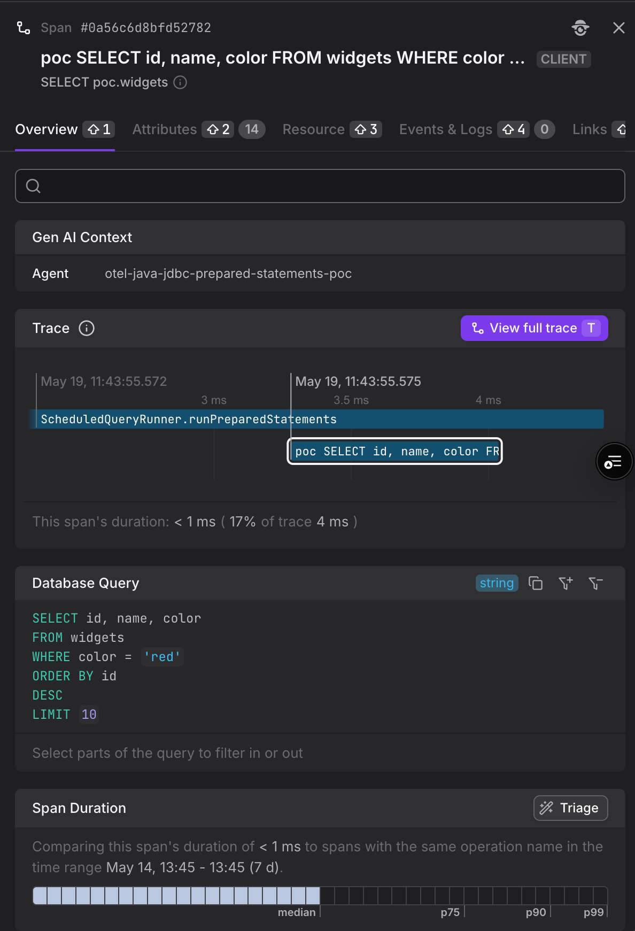Focus the attribute search input field
This screenshot has width=635, height=931.
[320, 186]
